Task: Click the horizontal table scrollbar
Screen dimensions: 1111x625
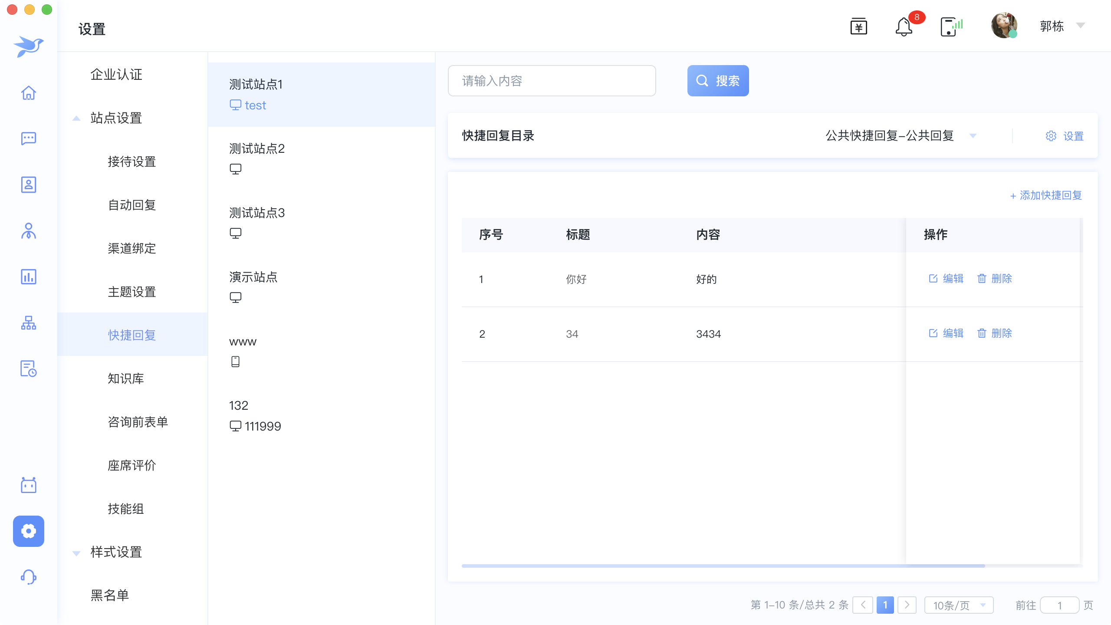Action: 723,566
